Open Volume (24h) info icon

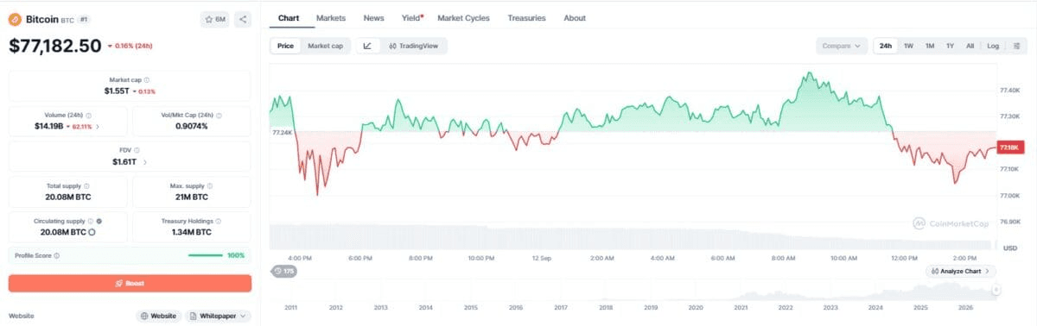tap(89, 116)
